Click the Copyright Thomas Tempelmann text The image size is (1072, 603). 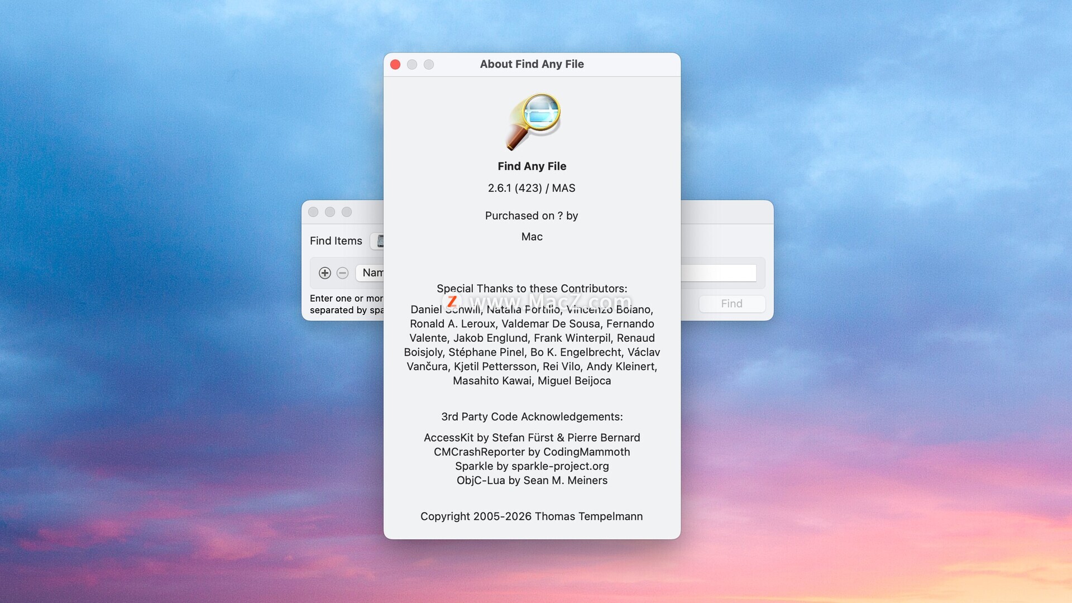[532, 516]
